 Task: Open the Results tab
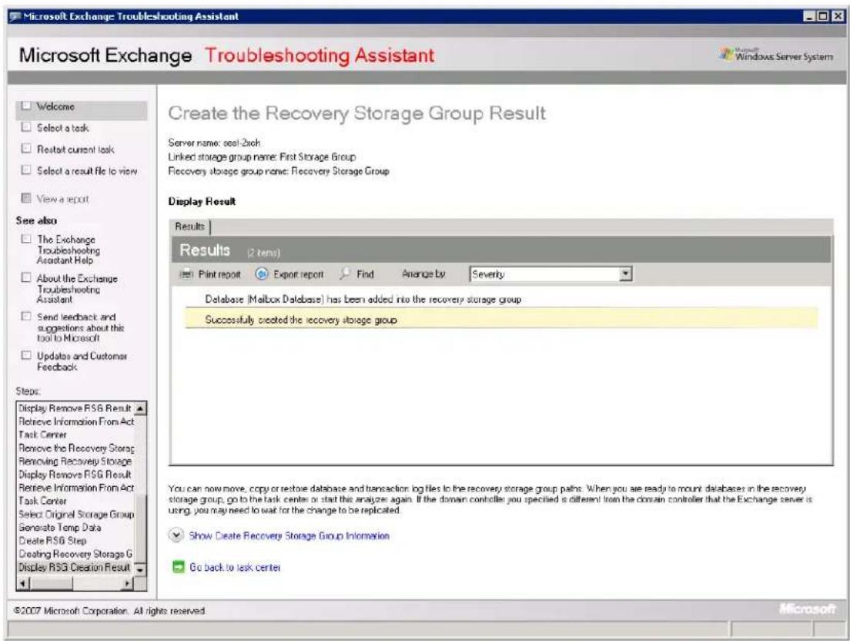(x=189, y=227)
